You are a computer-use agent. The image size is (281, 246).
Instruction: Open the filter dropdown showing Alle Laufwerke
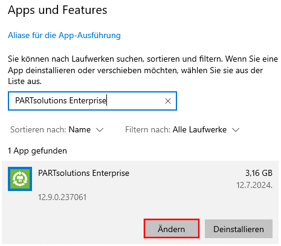182,129
